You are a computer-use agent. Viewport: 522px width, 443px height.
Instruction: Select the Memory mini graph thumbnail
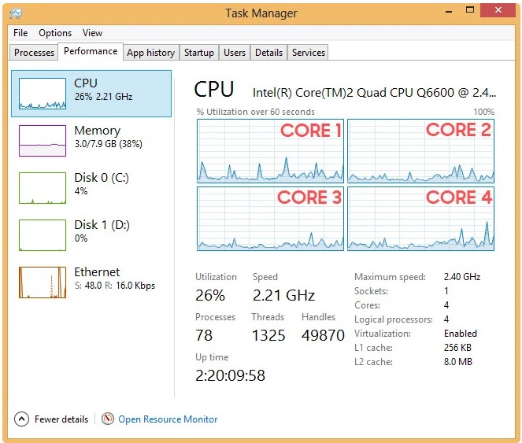(x=43, y=141)
